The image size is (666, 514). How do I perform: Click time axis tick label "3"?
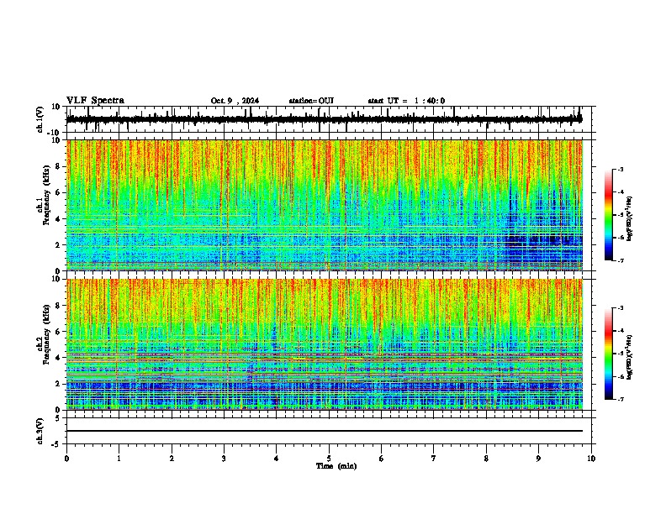[224, 459]
